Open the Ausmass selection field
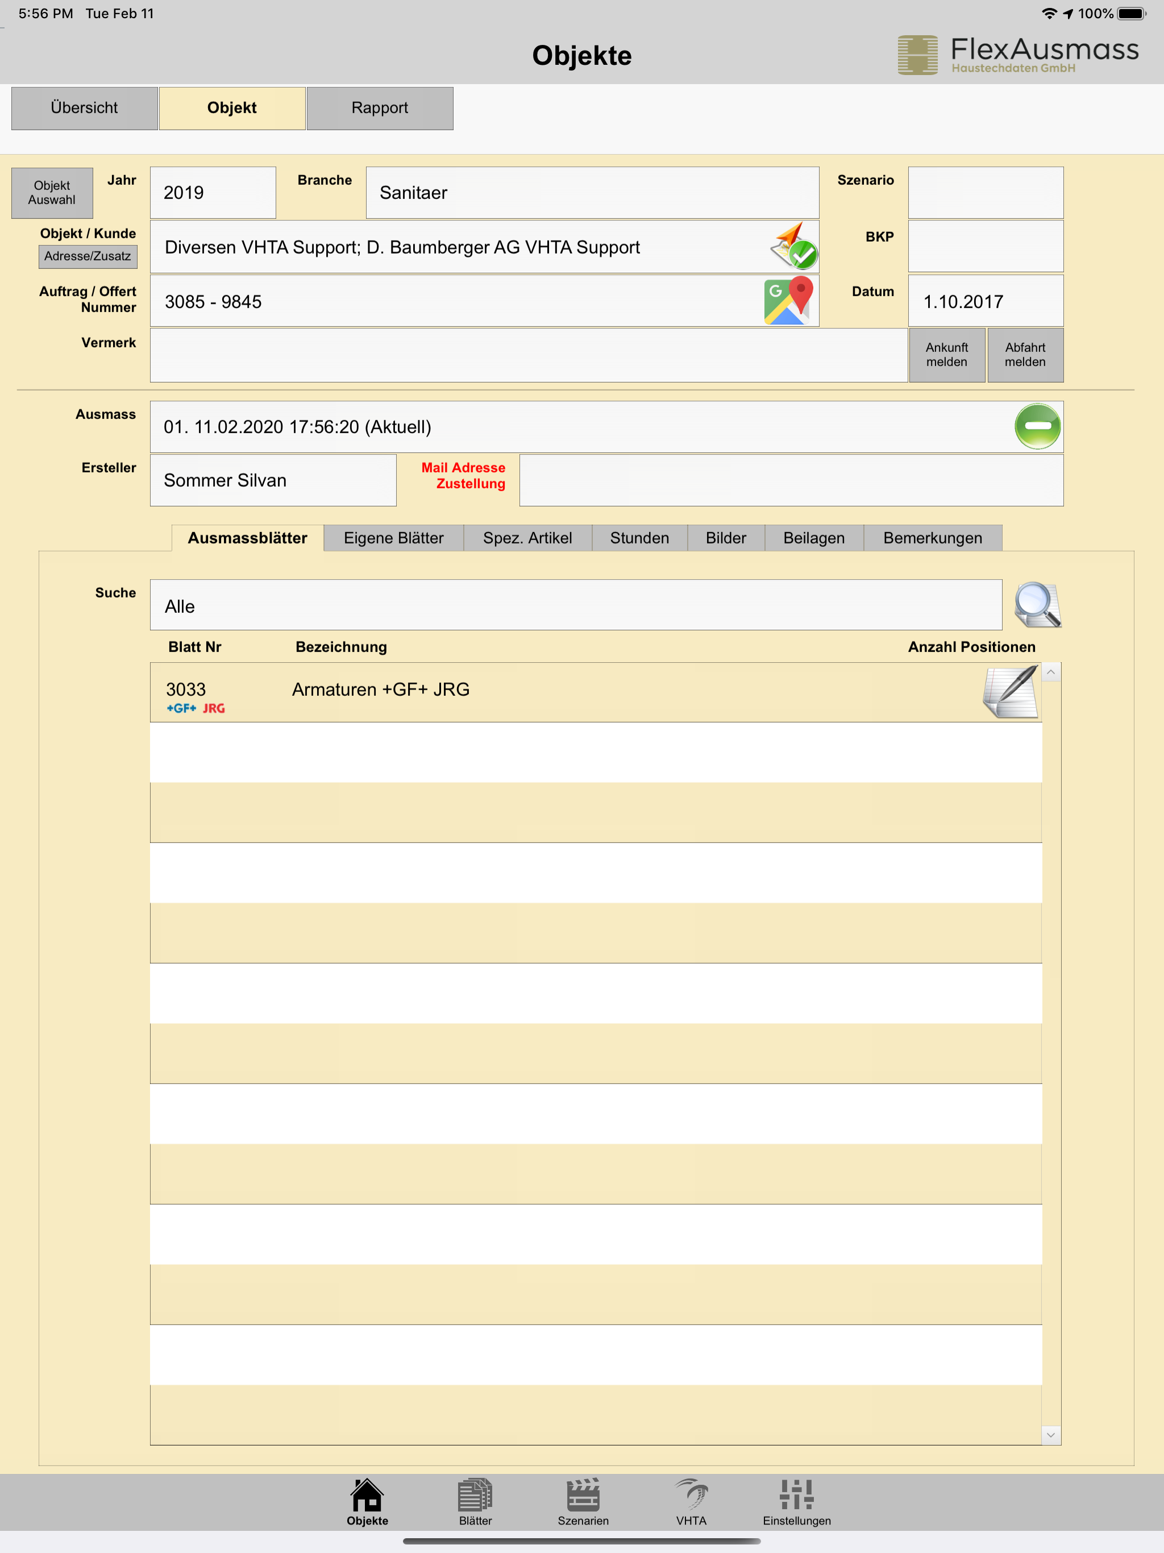1164x1553 pixels. click(x=606, y=427)
